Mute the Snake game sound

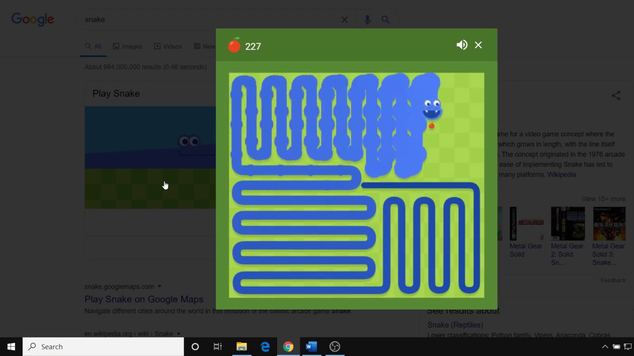click(x=462, y=45)
